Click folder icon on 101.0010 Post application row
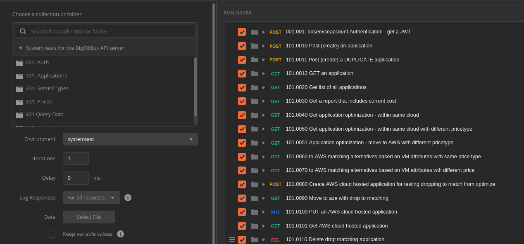 click(x=255, y=46)
